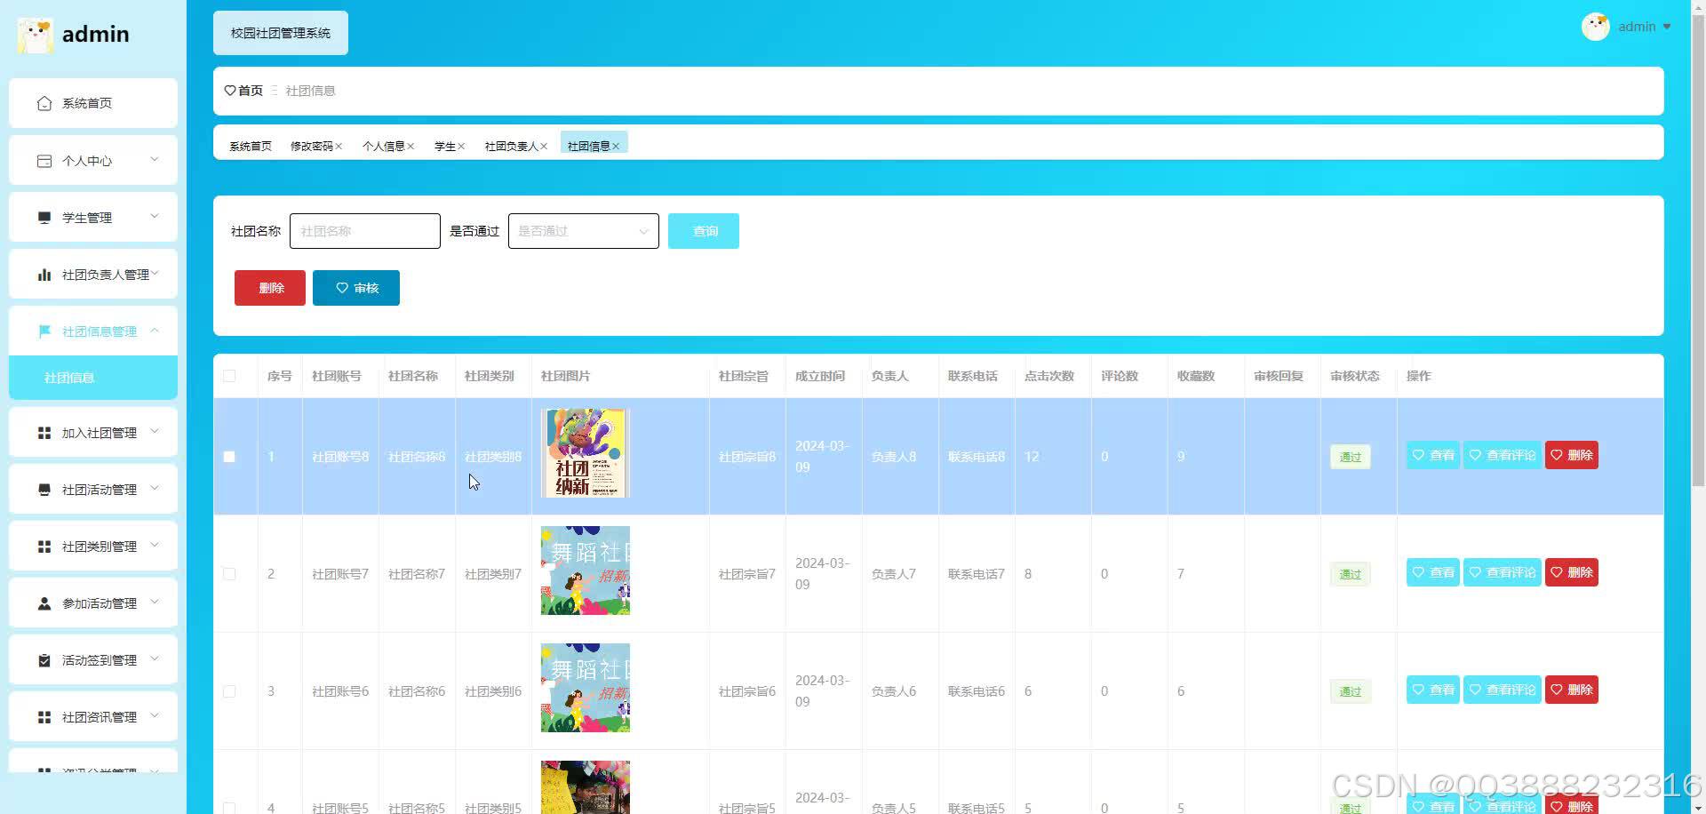Switch to the 个人信息 tab

(384, 147)
